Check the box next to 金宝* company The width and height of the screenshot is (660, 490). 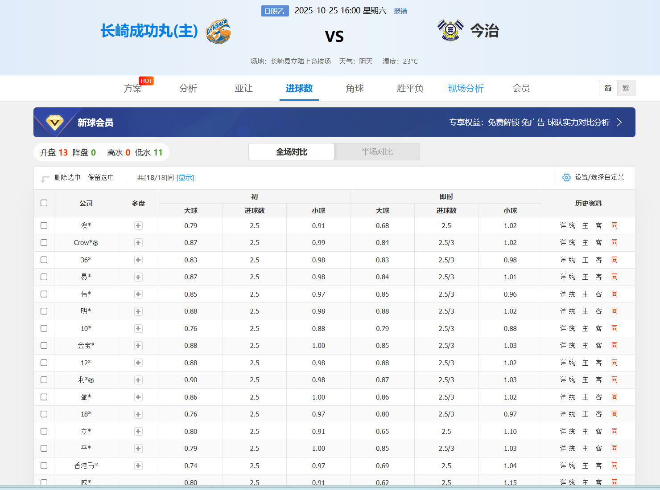(x=44, y=346)
